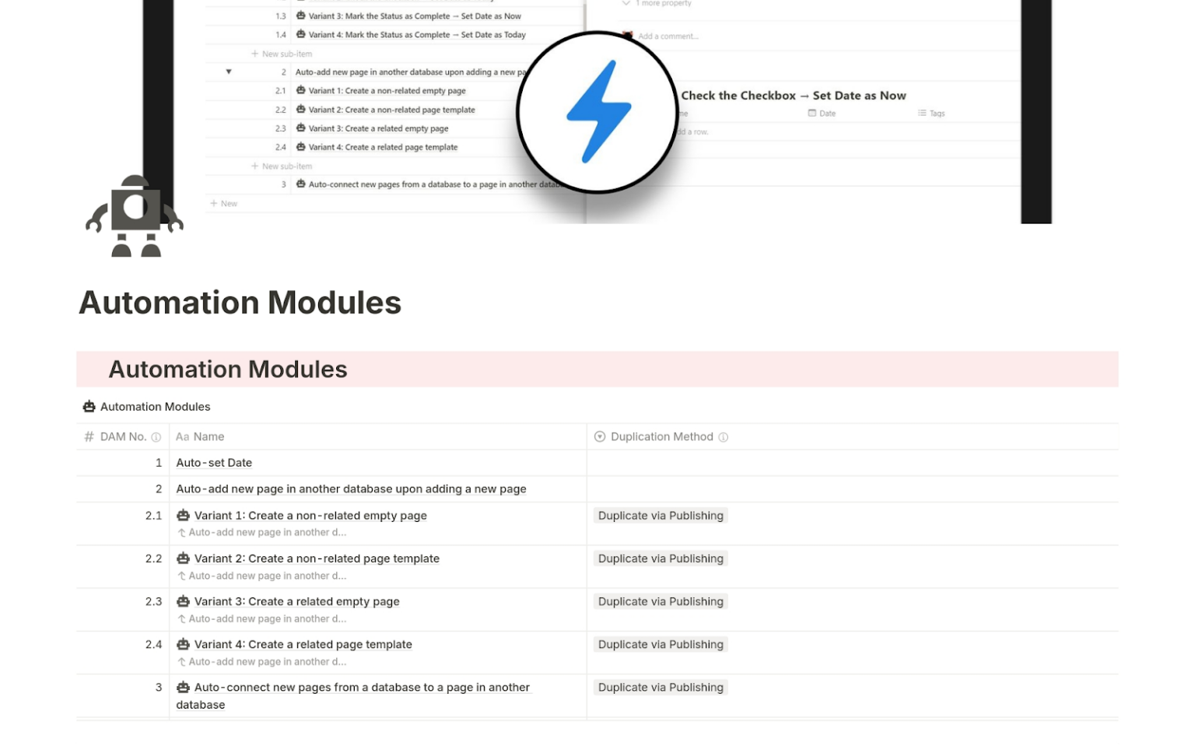
Task: Collapse row 2 using its disclosure triangle
Action: point(228,72)
